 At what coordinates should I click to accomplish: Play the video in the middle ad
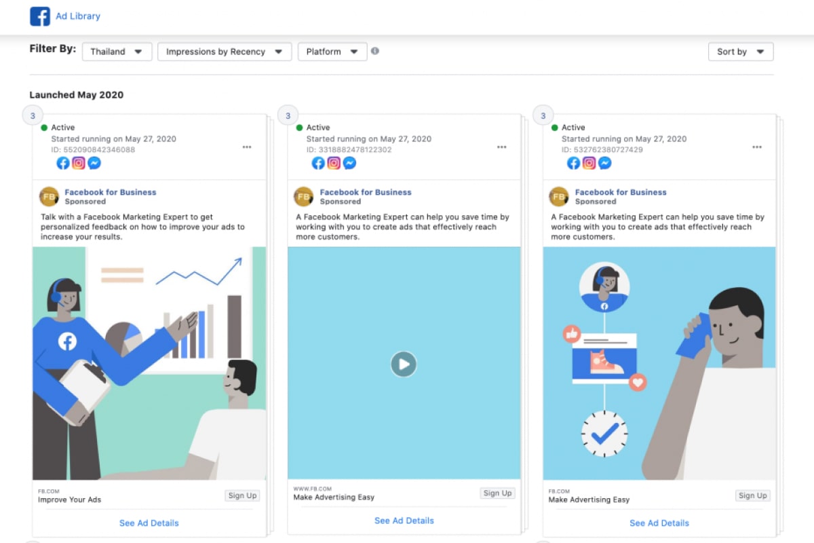(404, 364)
